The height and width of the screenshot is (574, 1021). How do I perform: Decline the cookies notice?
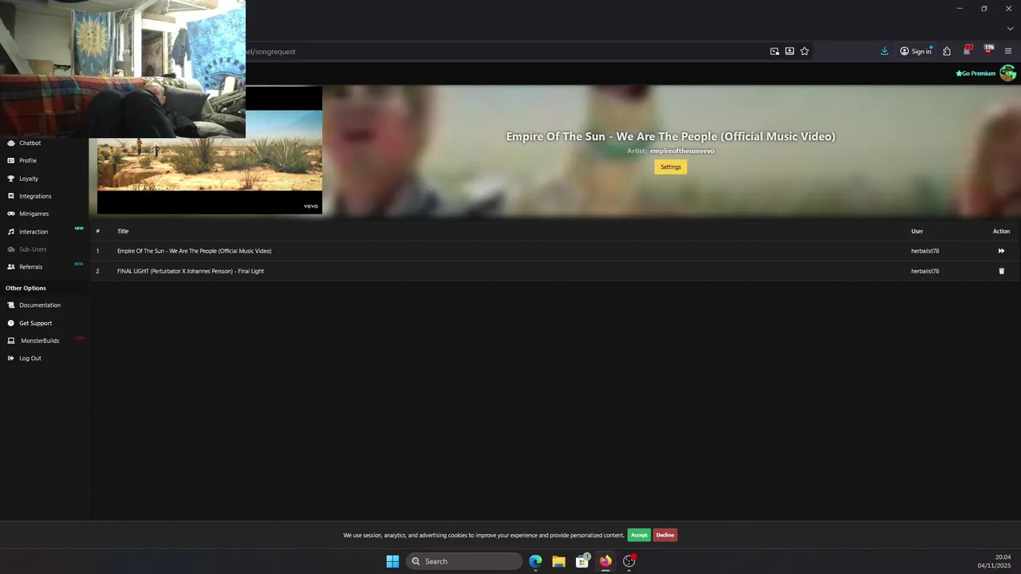pyautogui.click(x=665, y=535)
